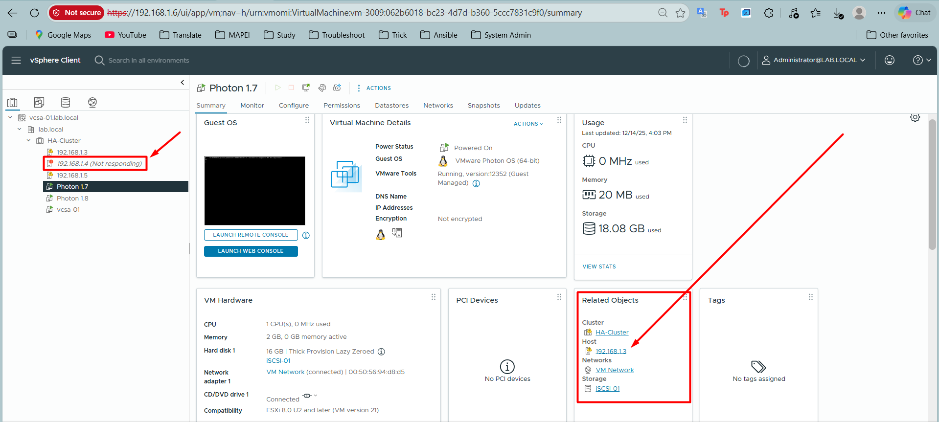Click the browser address bar URL

[344, 13]
